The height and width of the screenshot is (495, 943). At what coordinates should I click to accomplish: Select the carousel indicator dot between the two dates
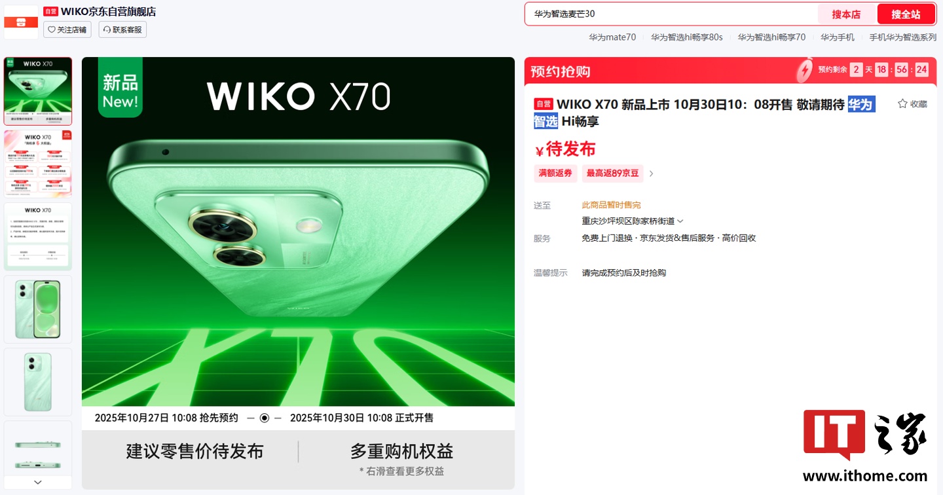[x=265, y=418]
